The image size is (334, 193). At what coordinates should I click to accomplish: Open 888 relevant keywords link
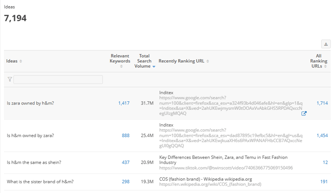coord(126,135)
